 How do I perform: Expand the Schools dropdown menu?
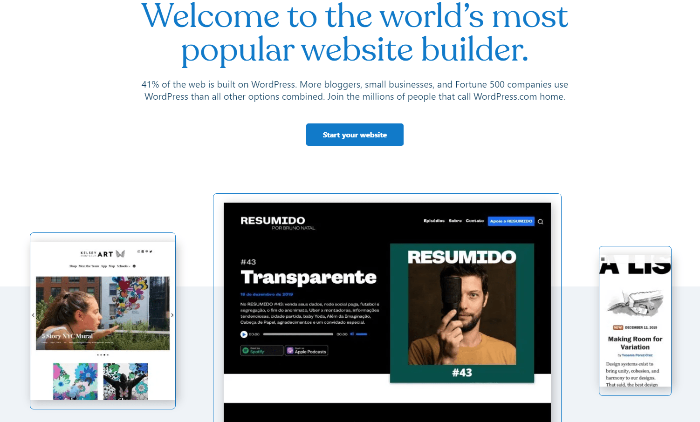tap(124, 266)
